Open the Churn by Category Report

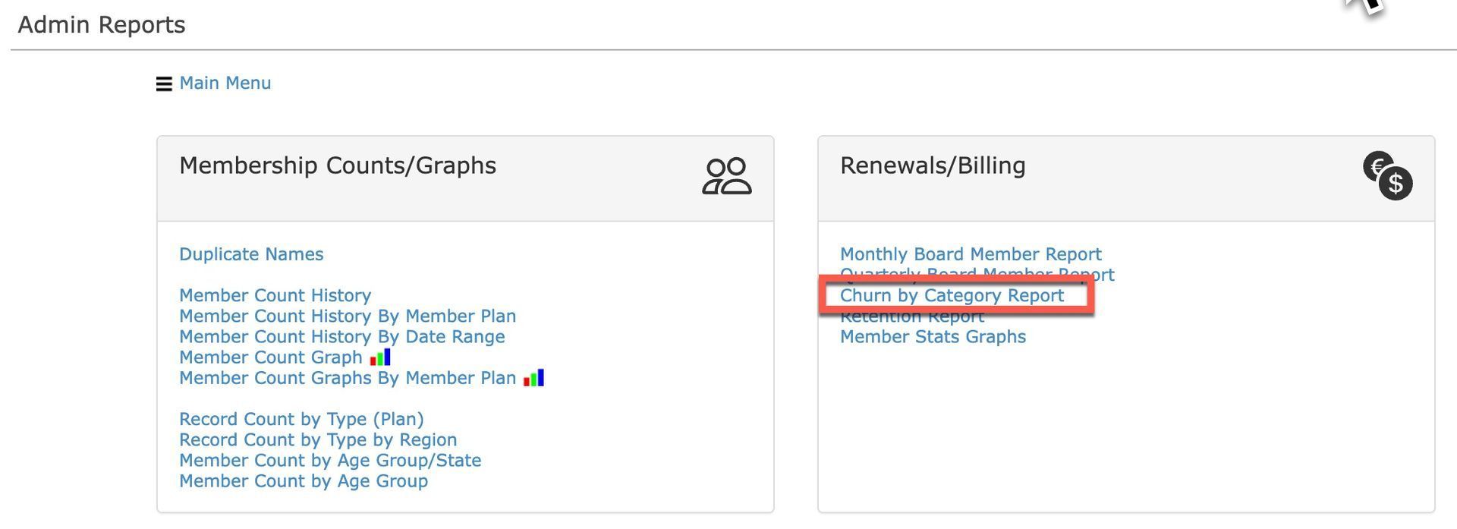(x=952, y=295)
